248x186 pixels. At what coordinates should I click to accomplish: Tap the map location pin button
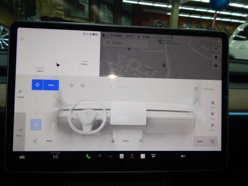(216, 58)
